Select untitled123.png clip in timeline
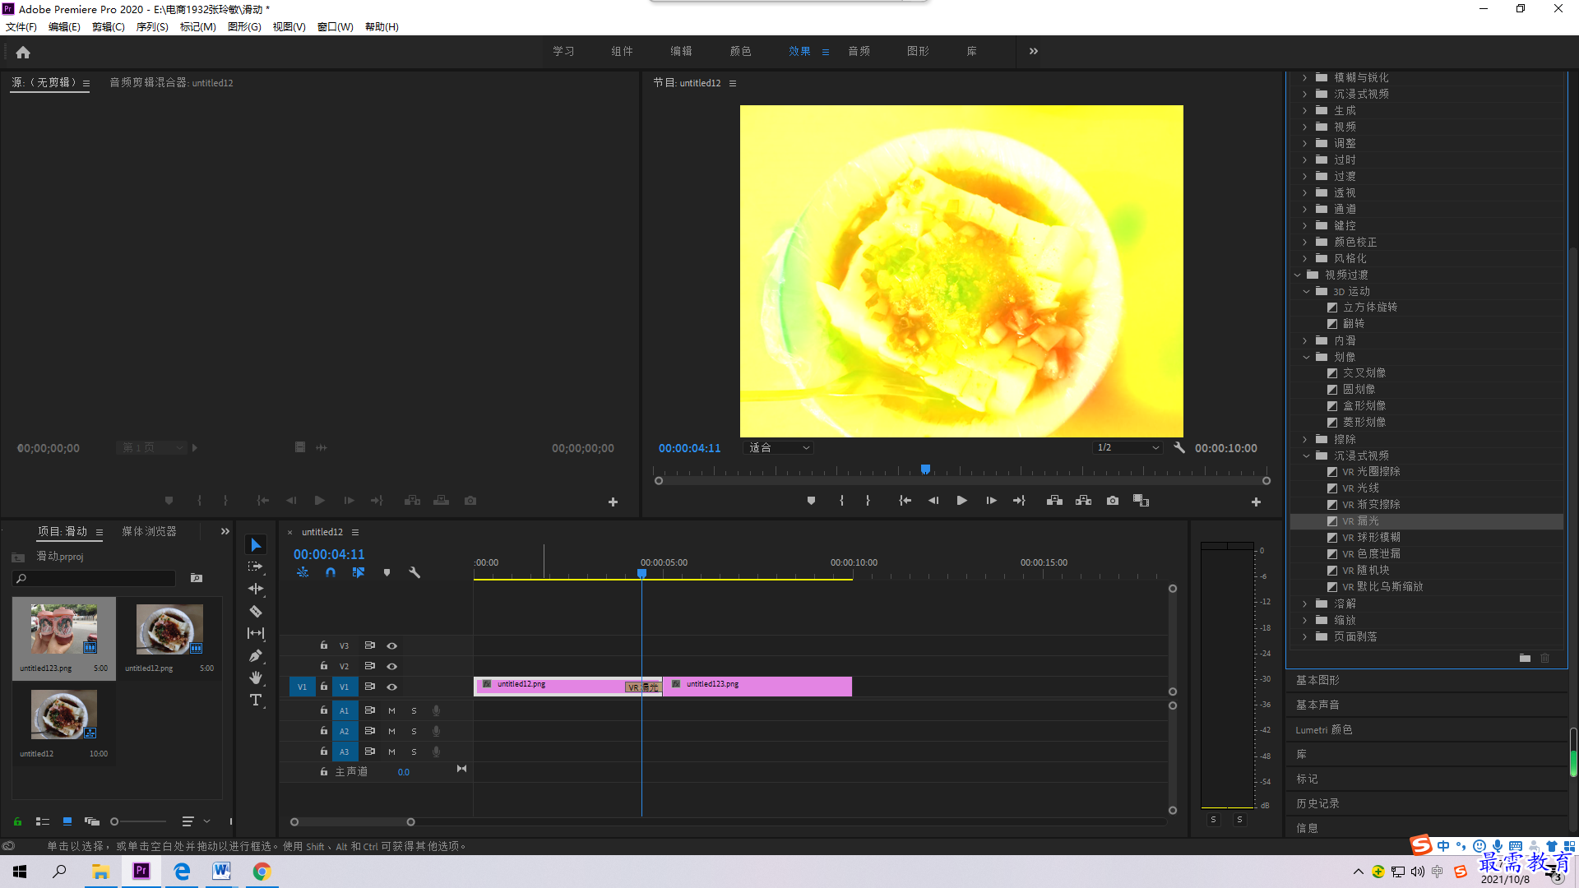The width and height of the screenshot is (1579, 888). 757,687
